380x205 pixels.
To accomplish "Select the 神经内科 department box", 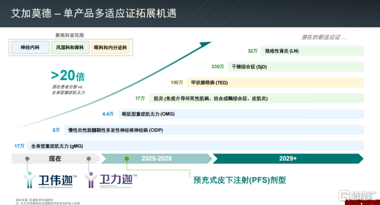I will [30, 48].
